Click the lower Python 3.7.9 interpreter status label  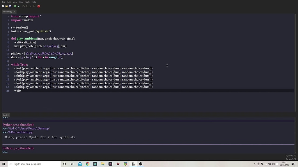pyautogui.click(x=291, y=159)
